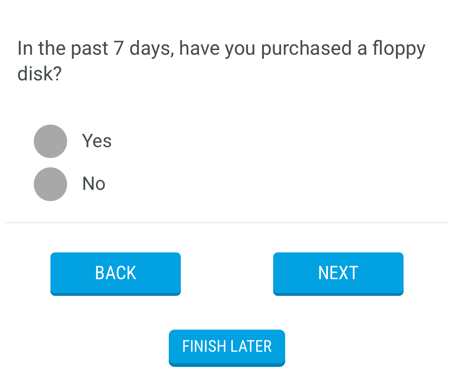454x389 pixels.
Task: Advance to the next survey question
Action: point(338,273)
